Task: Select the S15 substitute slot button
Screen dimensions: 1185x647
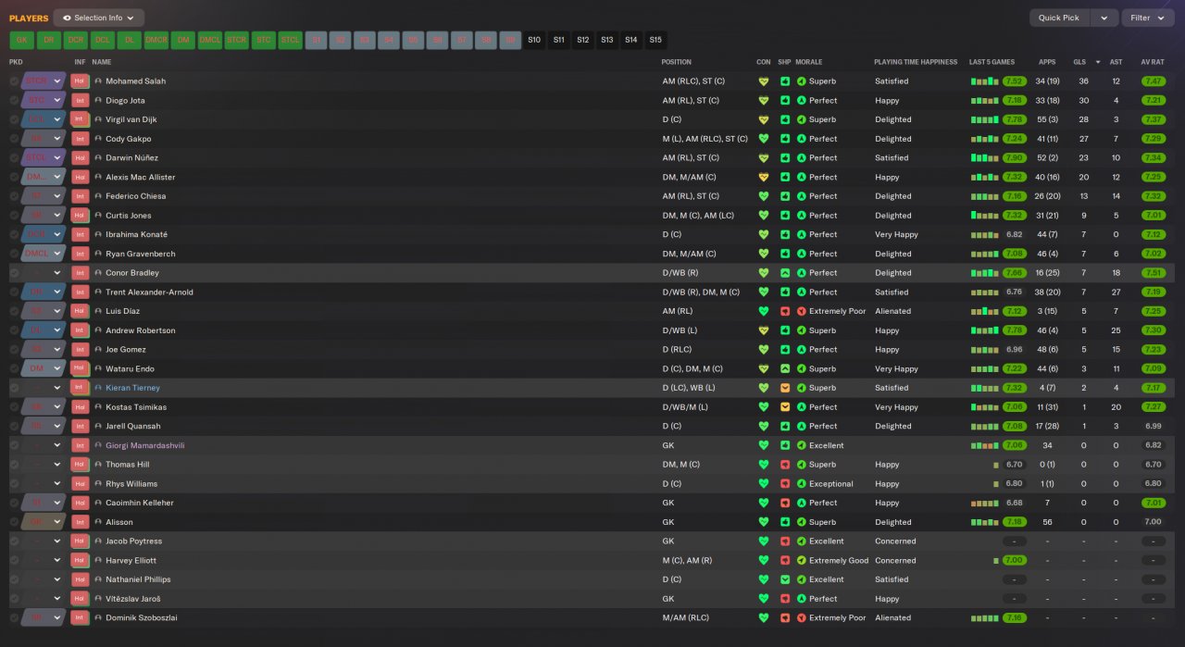Action: coord(655,40)
